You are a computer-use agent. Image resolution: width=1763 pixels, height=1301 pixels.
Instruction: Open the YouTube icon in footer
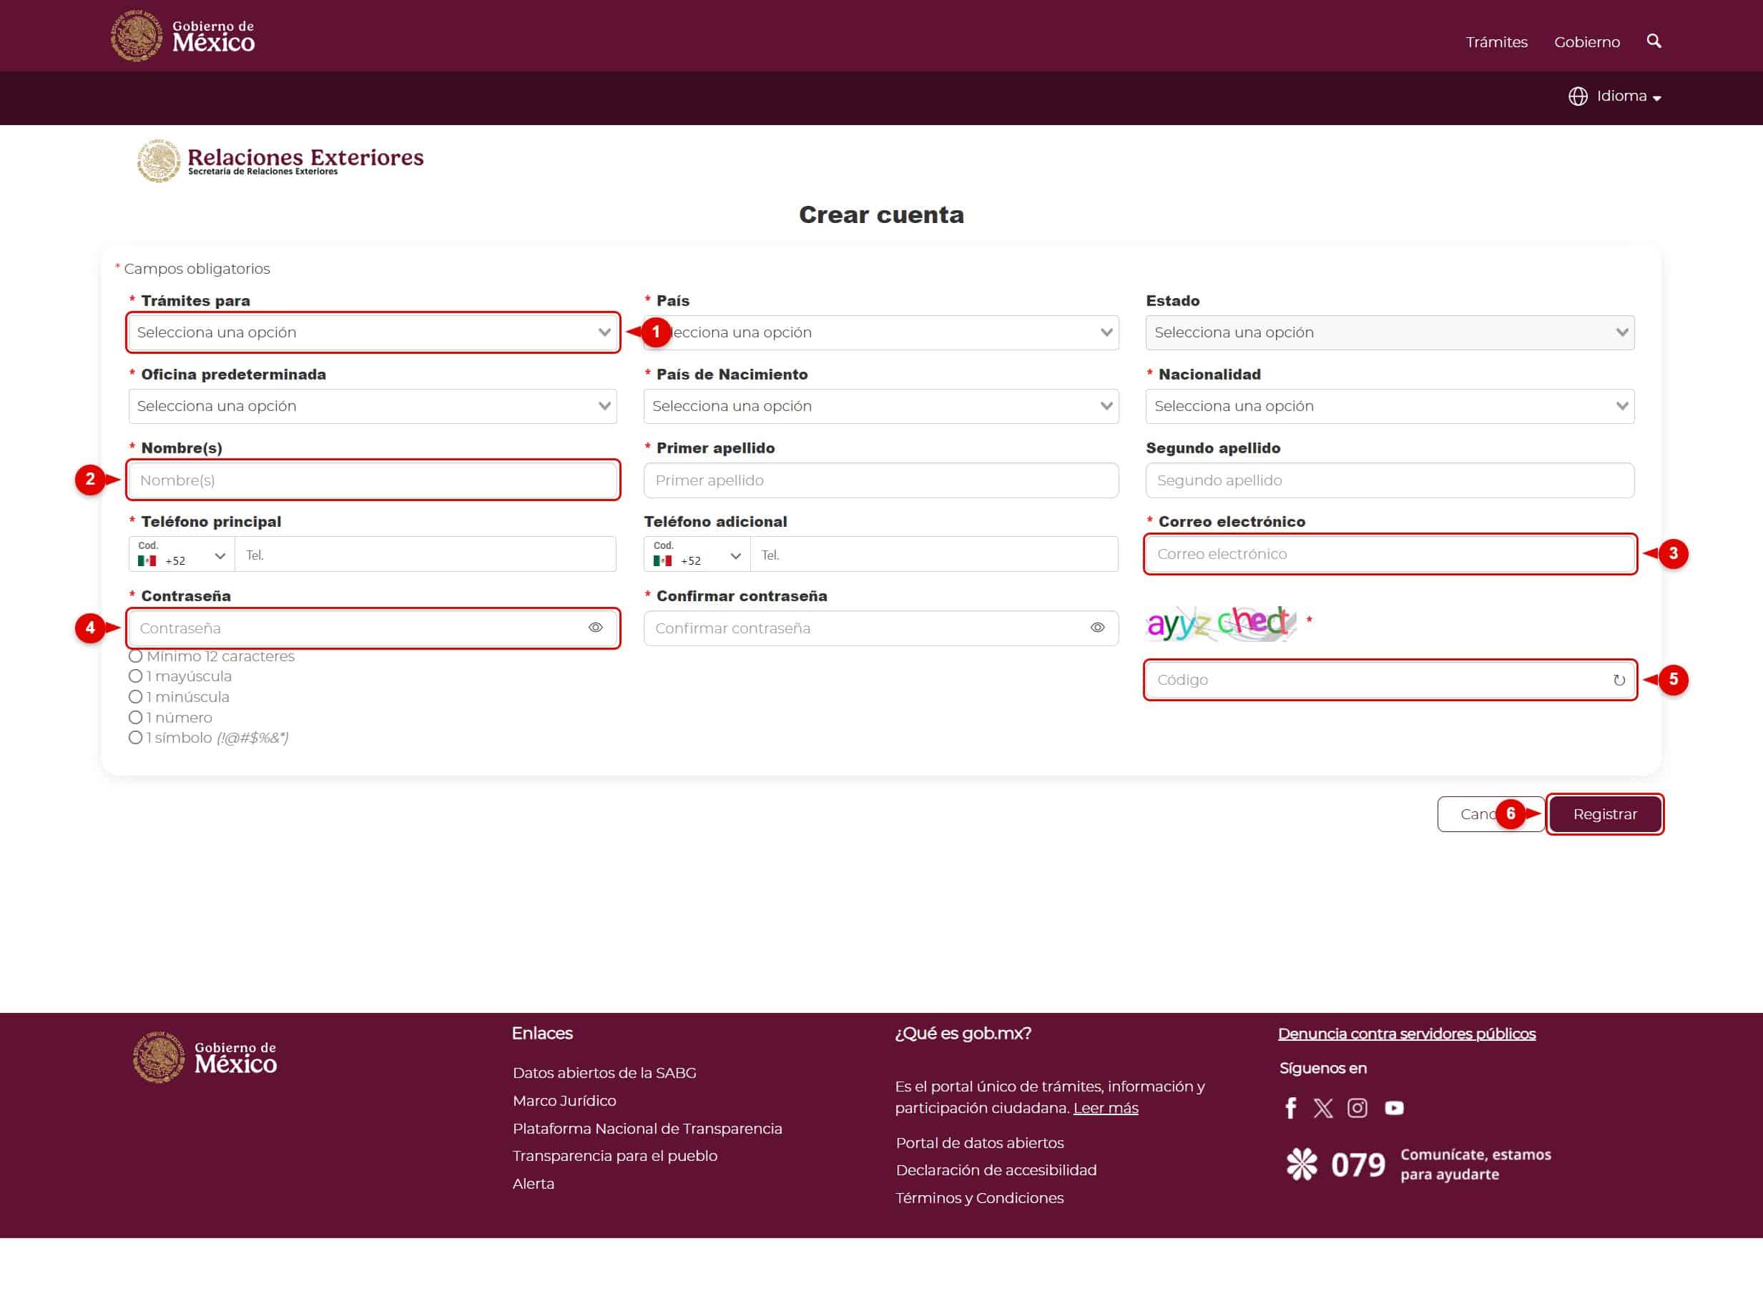1393,1108
